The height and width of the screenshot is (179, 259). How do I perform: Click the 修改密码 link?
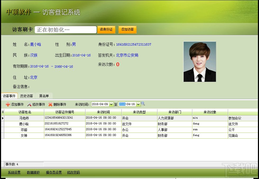pos(73,172)
